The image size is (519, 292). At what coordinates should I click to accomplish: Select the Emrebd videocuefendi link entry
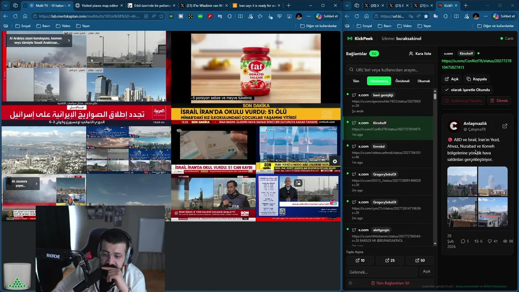(x=388, y=154)
